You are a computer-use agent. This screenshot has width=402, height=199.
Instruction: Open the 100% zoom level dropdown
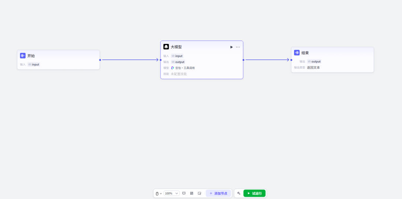tap(172, 193)
